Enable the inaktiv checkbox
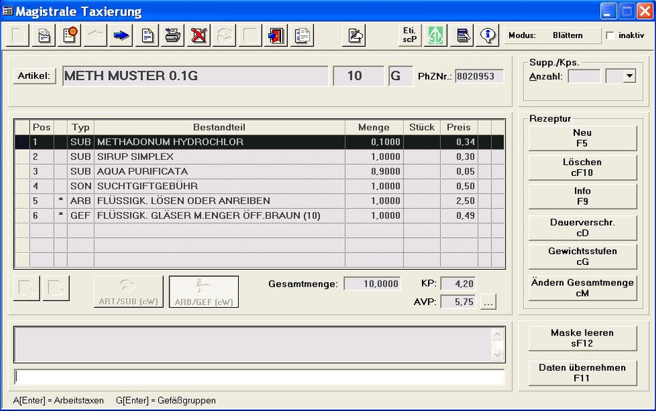This screenshot has height=411, width=656. [610, 35]
